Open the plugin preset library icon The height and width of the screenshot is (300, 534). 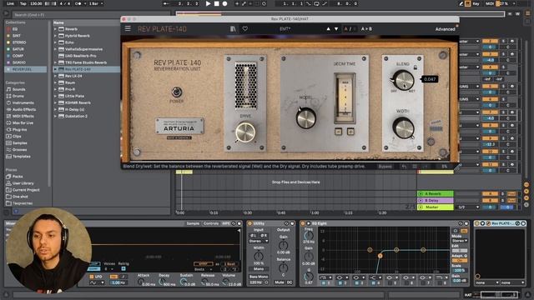233,29
